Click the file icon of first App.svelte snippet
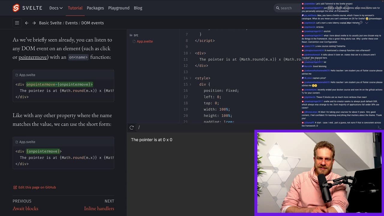Screen dimensions: 384x216 click(17, 75)
